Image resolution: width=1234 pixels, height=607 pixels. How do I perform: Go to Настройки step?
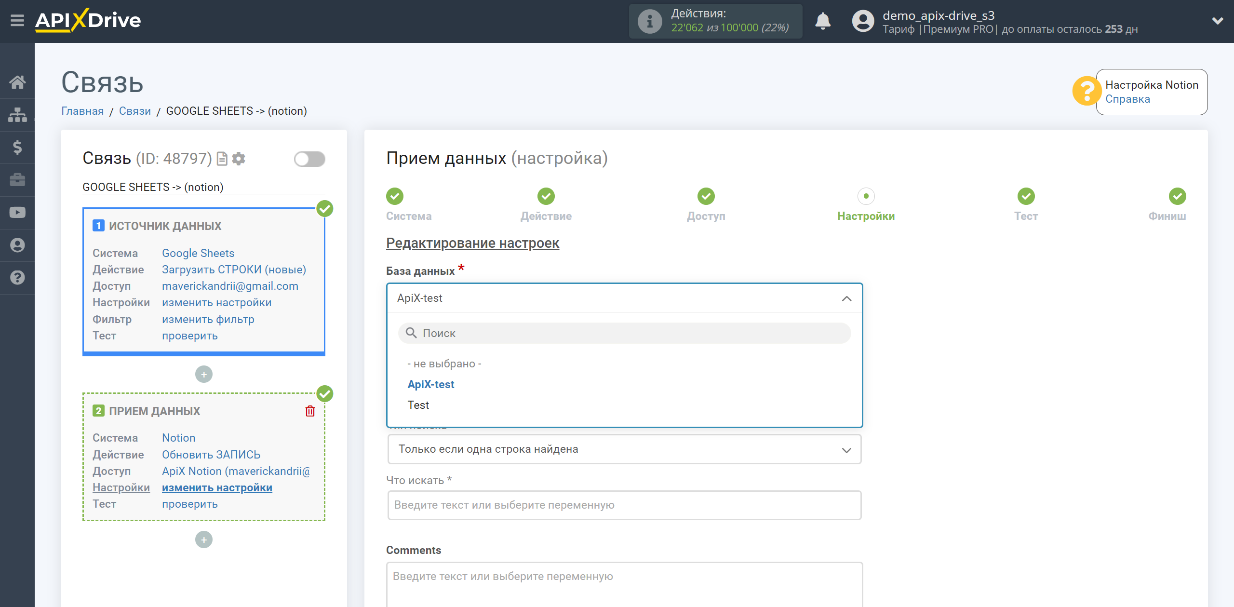tap(866, 196)
